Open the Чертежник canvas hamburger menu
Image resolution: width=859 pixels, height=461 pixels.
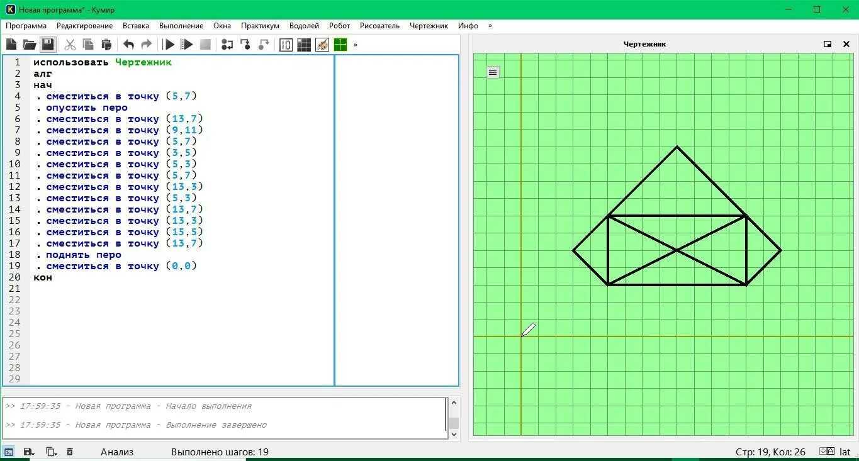(x=493, y=72)
